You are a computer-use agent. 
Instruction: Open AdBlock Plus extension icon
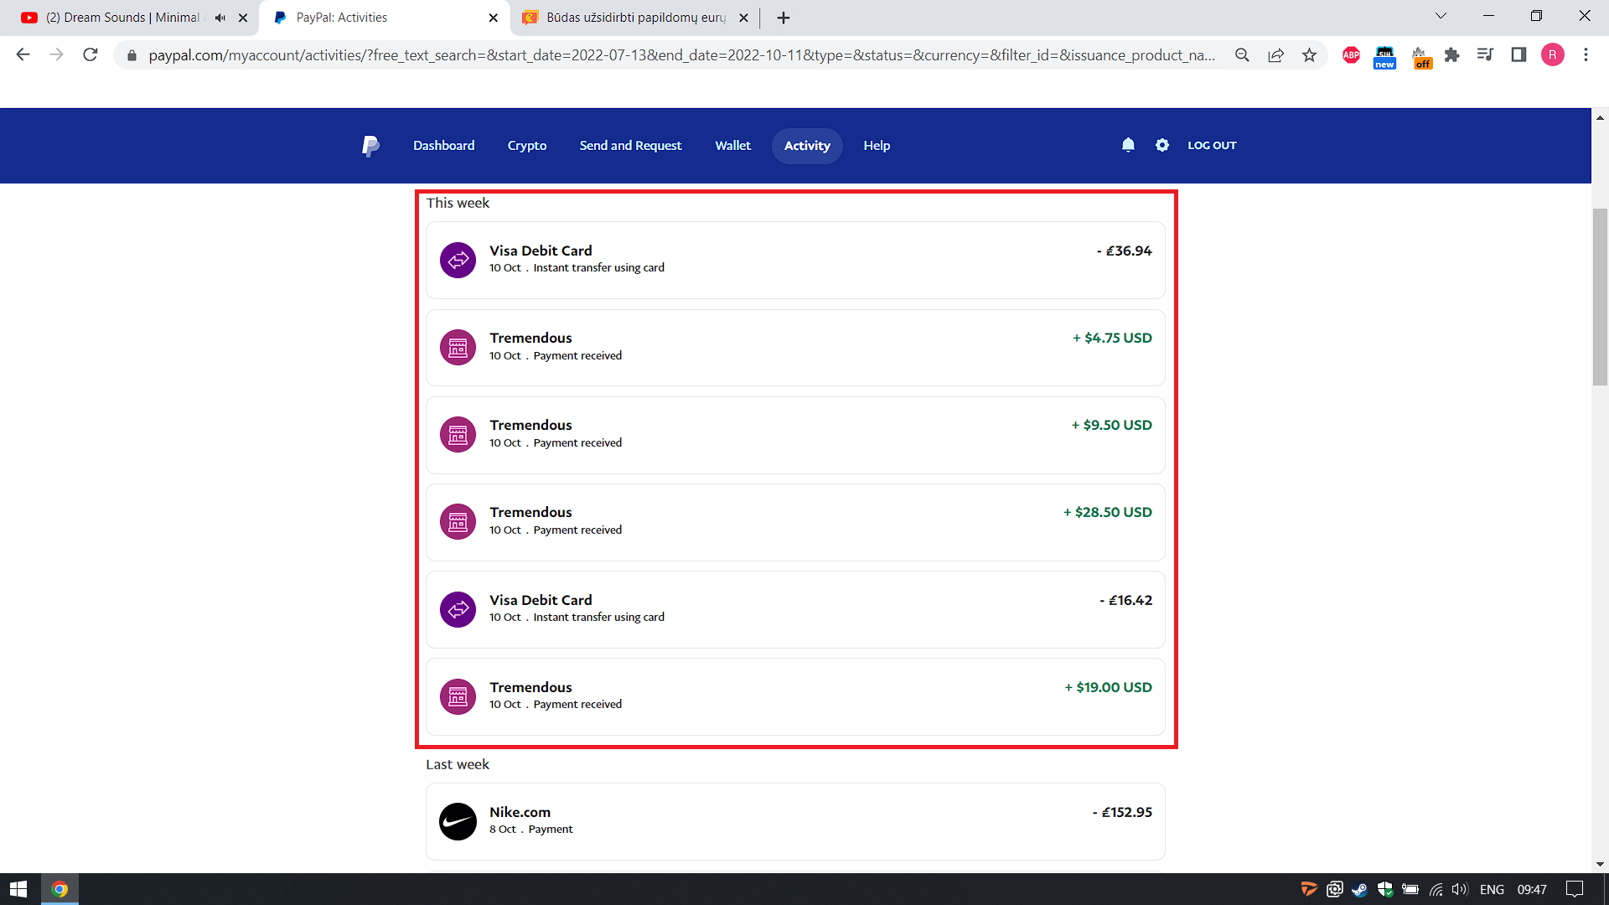pyautogui.click(x=1351, y=55)
